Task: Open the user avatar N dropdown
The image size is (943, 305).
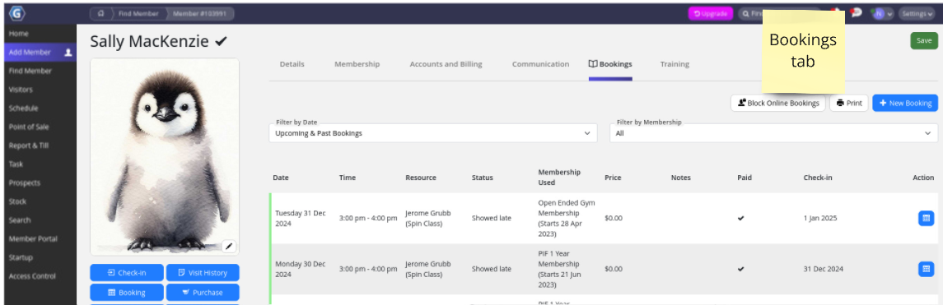Action: [x=883, y=13]
